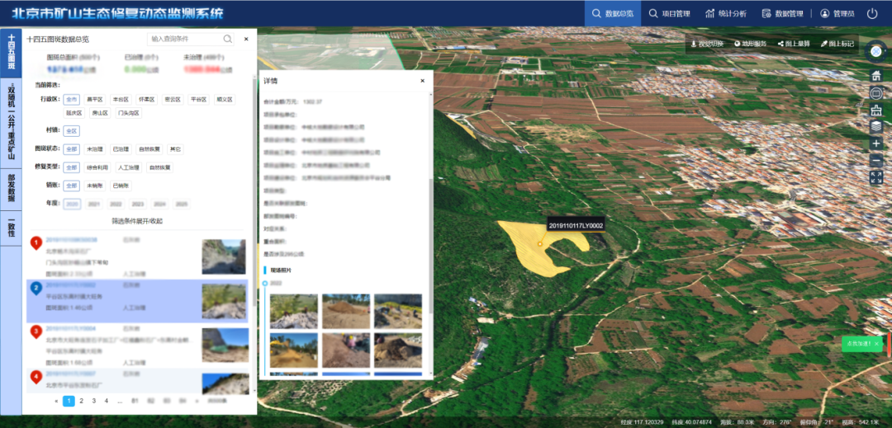The height and width of the screenshot is (428, 892).
Task: Open 统计分析 in top navigation
Action: click(x=725, y=14)
